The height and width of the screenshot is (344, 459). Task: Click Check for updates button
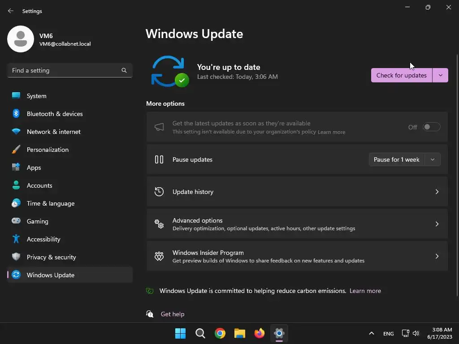[401, 75]
